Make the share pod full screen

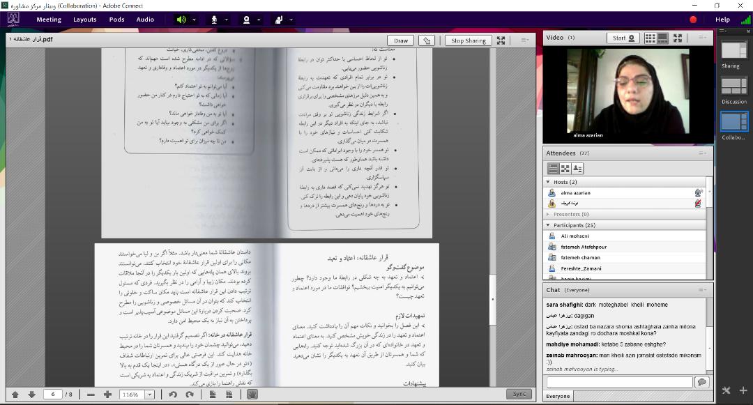tap(501, 40)
